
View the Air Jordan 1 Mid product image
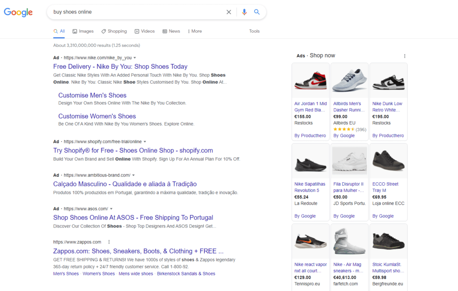pyautogui.click(x=310, y=80)
